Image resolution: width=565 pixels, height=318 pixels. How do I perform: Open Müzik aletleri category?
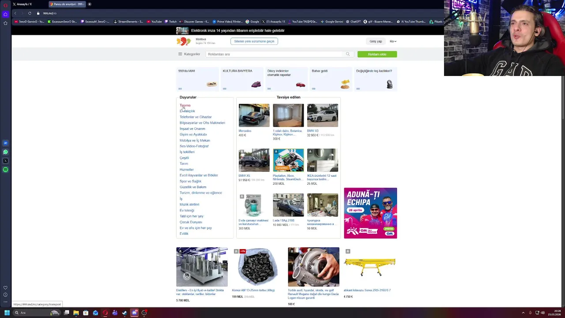pos(189,204)
